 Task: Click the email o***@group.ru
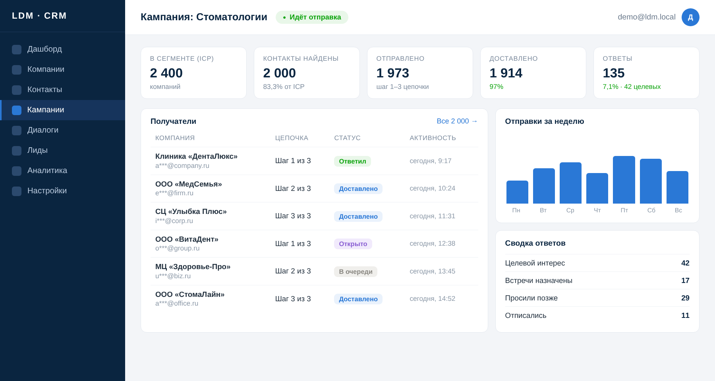coord(178,248)
